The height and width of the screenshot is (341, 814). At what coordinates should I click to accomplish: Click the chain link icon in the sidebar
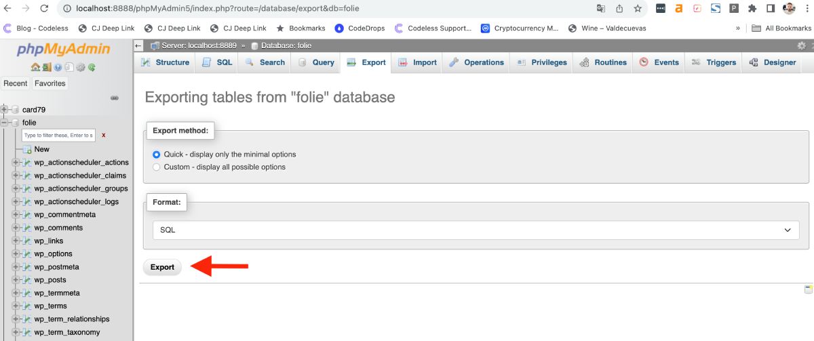tap(115, 98)
